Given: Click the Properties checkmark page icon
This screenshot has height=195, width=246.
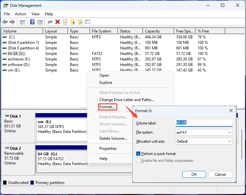Looking at the screenshot, I should (x=65, y=22).
